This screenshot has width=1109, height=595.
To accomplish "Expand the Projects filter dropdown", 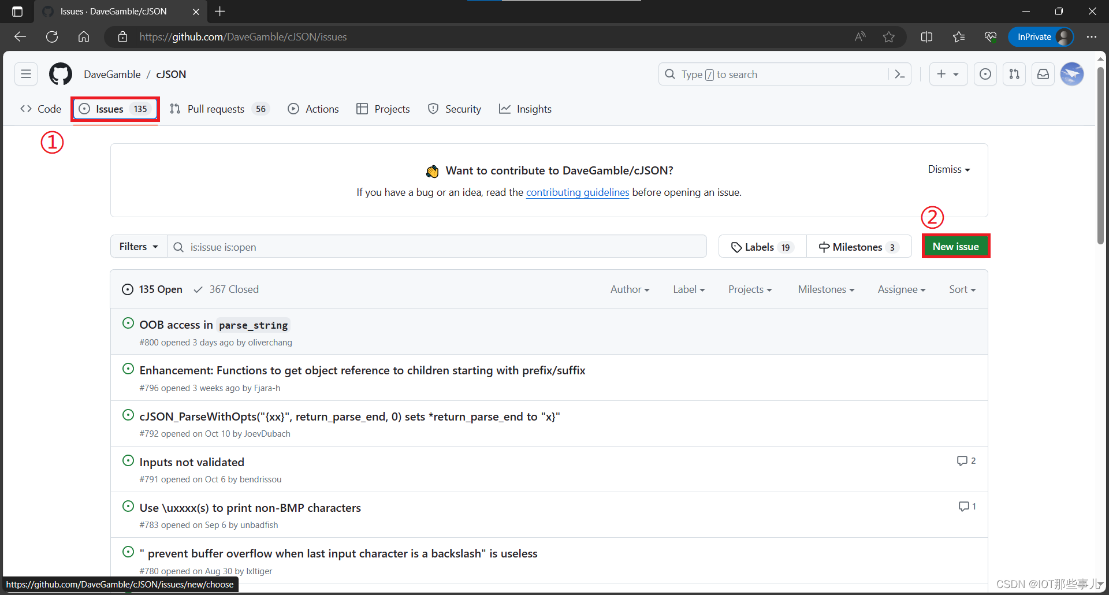I will pyautogui.click(x=750, y=289).
